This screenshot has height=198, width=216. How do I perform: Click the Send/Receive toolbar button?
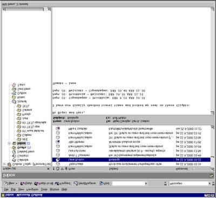[85, 183]
